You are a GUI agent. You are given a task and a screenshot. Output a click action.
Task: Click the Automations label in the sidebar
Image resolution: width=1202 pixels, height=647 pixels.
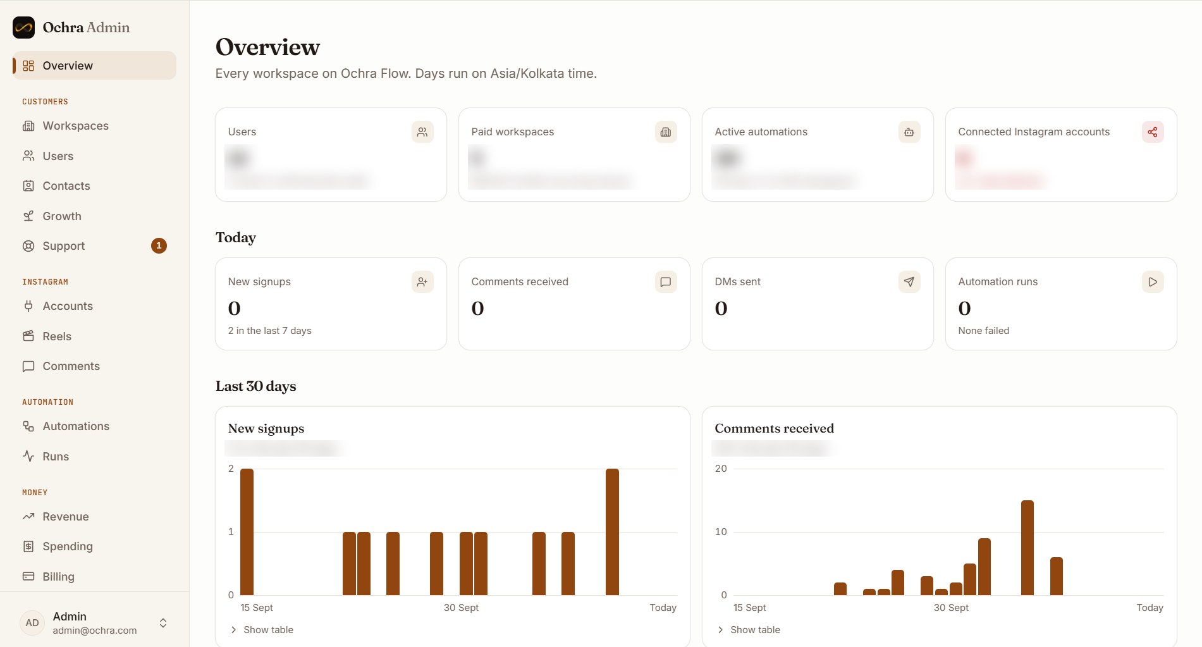point(76,426)
